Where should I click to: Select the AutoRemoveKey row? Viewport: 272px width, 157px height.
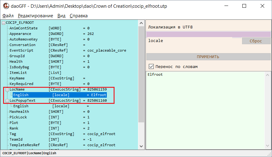(49, 39)
